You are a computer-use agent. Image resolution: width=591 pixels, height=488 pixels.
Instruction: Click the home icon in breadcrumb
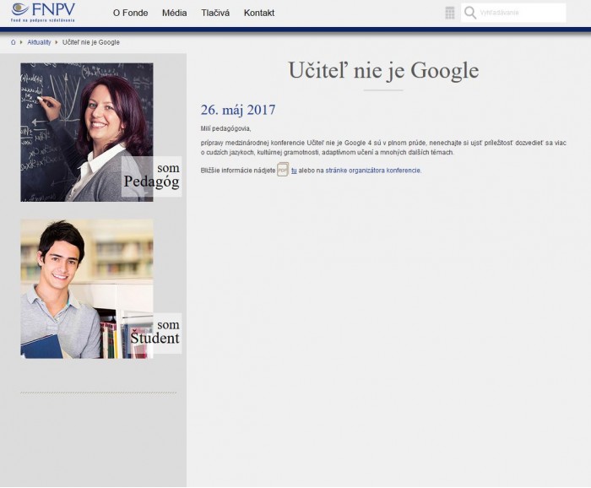pos(14,42)
